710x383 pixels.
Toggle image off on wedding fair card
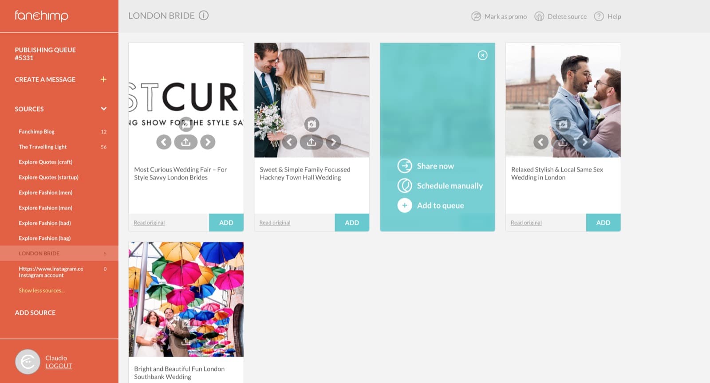(x=186, y=124)
